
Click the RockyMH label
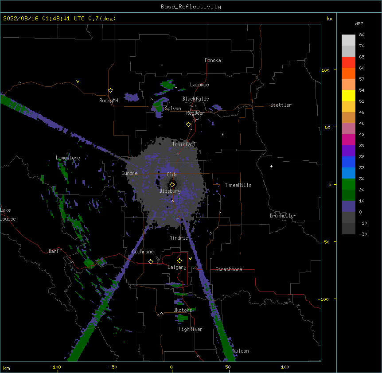109,101
